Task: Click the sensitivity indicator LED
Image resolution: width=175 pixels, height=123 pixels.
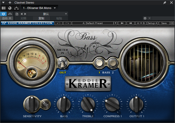Action: [x=46, y=104]
